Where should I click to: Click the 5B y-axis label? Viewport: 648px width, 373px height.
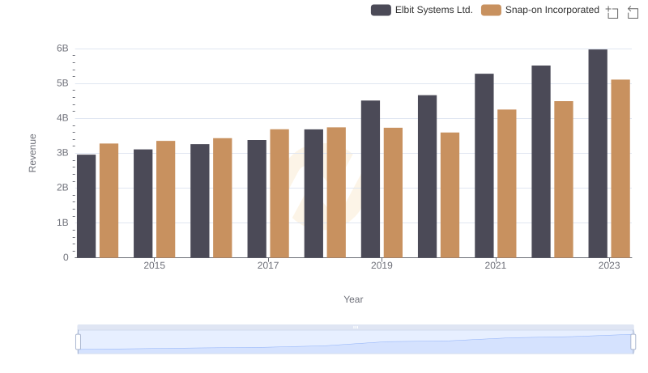pyautogui.click(x=62, y=83)
